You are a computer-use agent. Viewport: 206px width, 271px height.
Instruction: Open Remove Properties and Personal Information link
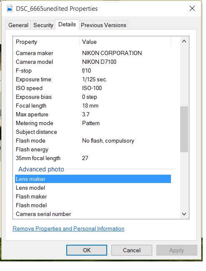[x=68, y=228]
